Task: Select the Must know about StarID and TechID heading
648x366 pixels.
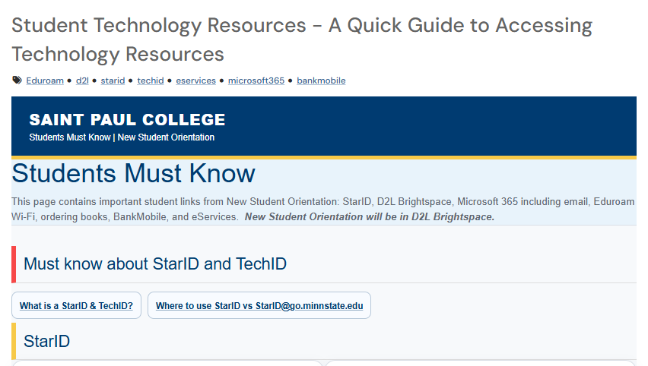Action: pos(155,264)
